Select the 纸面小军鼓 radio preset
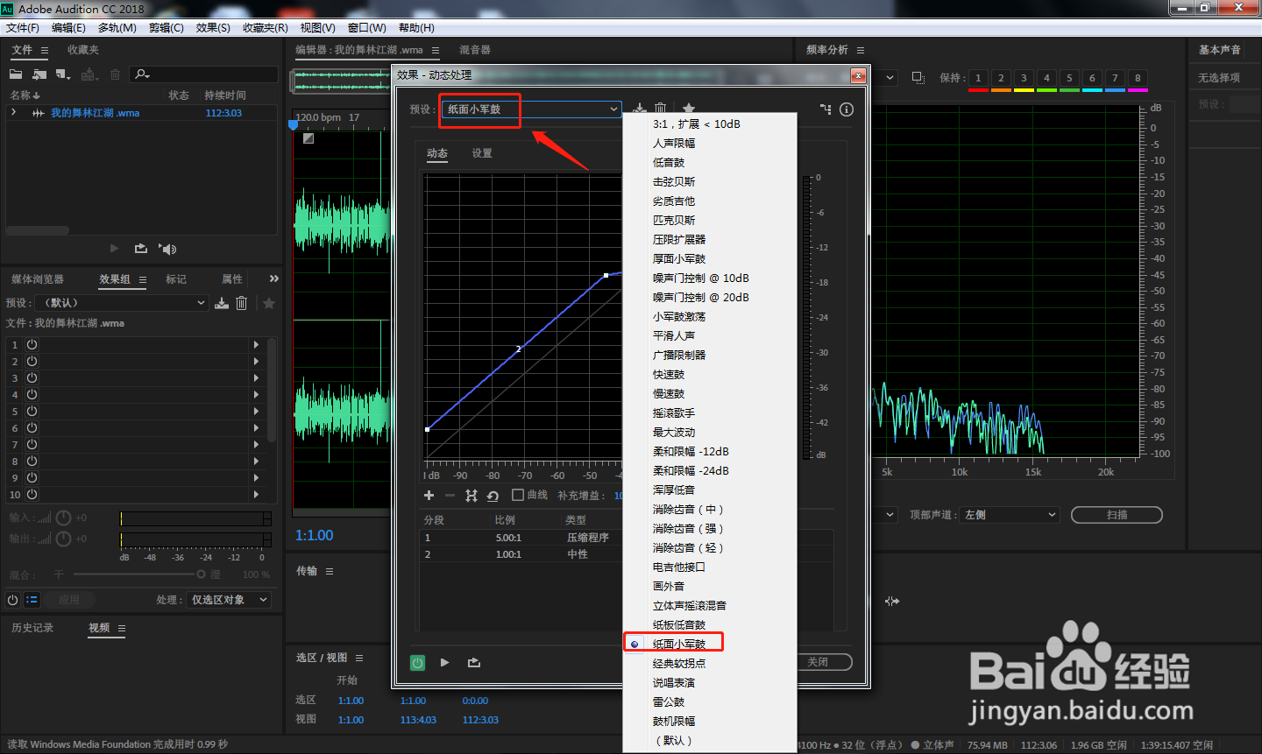Screen dimensions: 1262x754 (x=635, y=645)
